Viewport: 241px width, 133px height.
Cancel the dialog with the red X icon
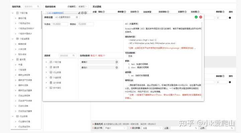pyautogui.click(x=200, y=17)
